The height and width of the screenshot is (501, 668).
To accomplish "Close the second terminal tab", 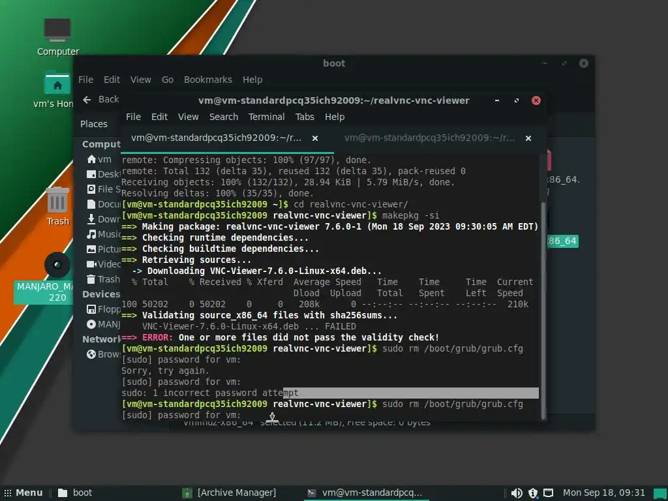I will pyautogui.click(x=528, y=138).
